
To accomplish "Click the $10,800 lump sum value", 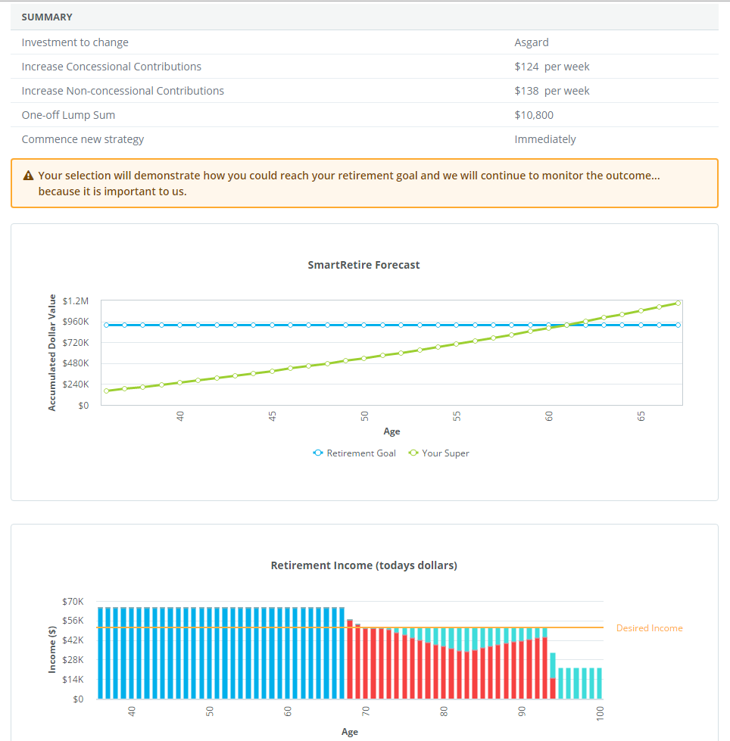I will [534, 115].
